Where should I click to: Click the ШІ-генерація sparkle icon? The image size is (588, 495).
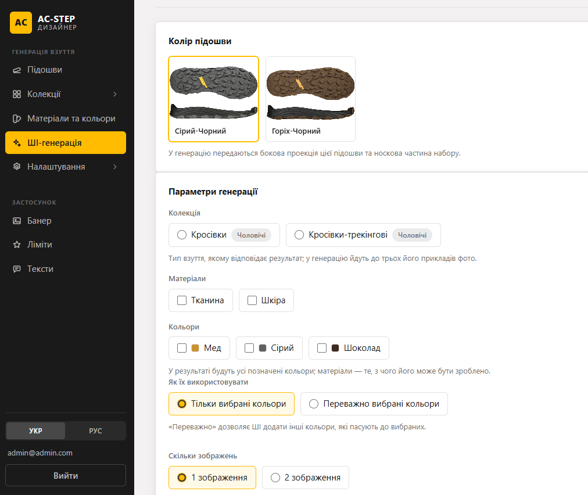(17, 143)
